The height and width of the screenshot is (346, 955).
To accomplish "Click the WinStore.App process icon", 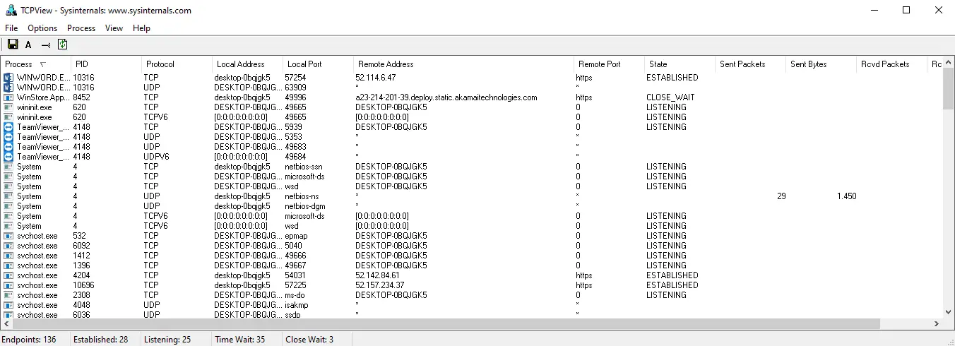I will pyautogui.click(x=8, y=97).
